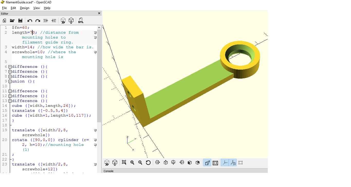Undo the last edit in the editor
Screen dimensions: 351x187
click(30, 21)
